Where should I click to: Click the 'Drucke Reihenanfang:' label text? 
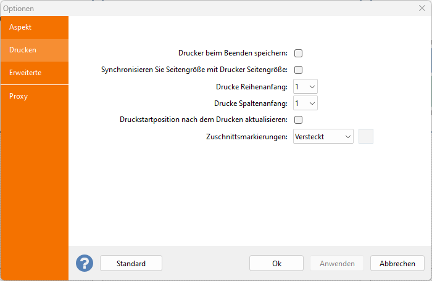coord(252,86)
